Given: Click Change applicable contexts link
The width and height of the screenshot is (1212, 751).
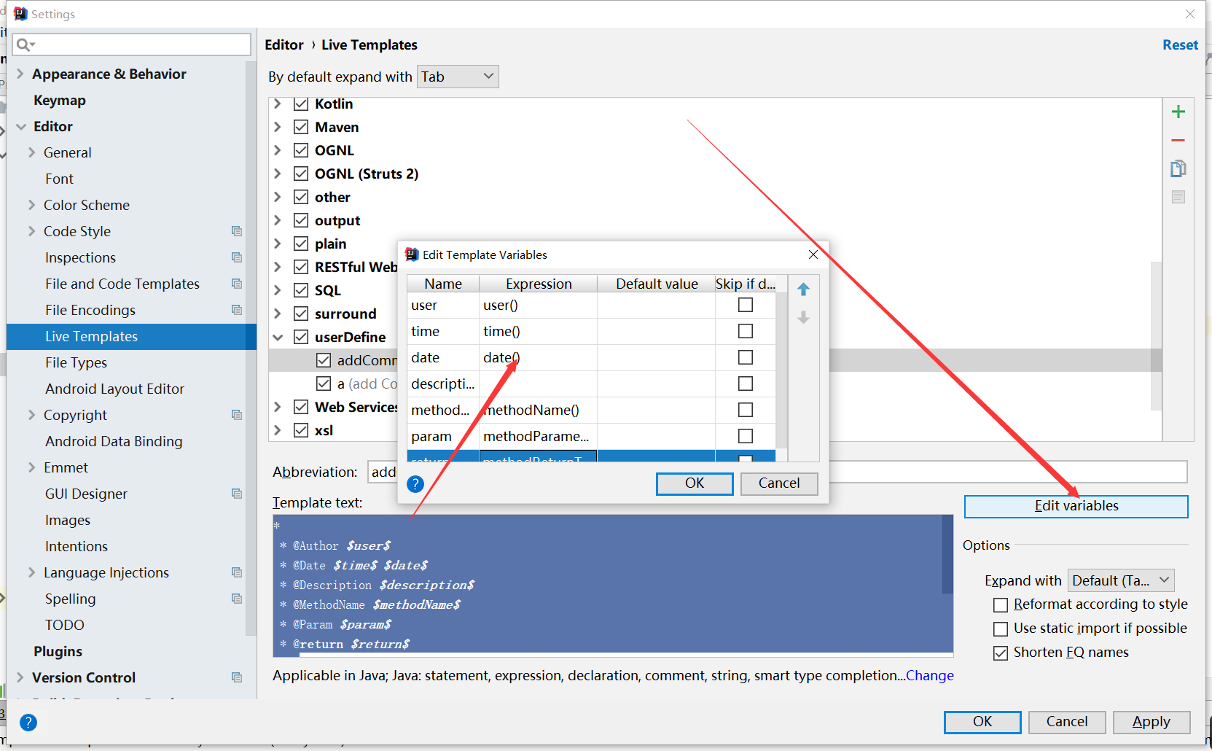Looking at the screenshot, I should [x=930, y=676].
